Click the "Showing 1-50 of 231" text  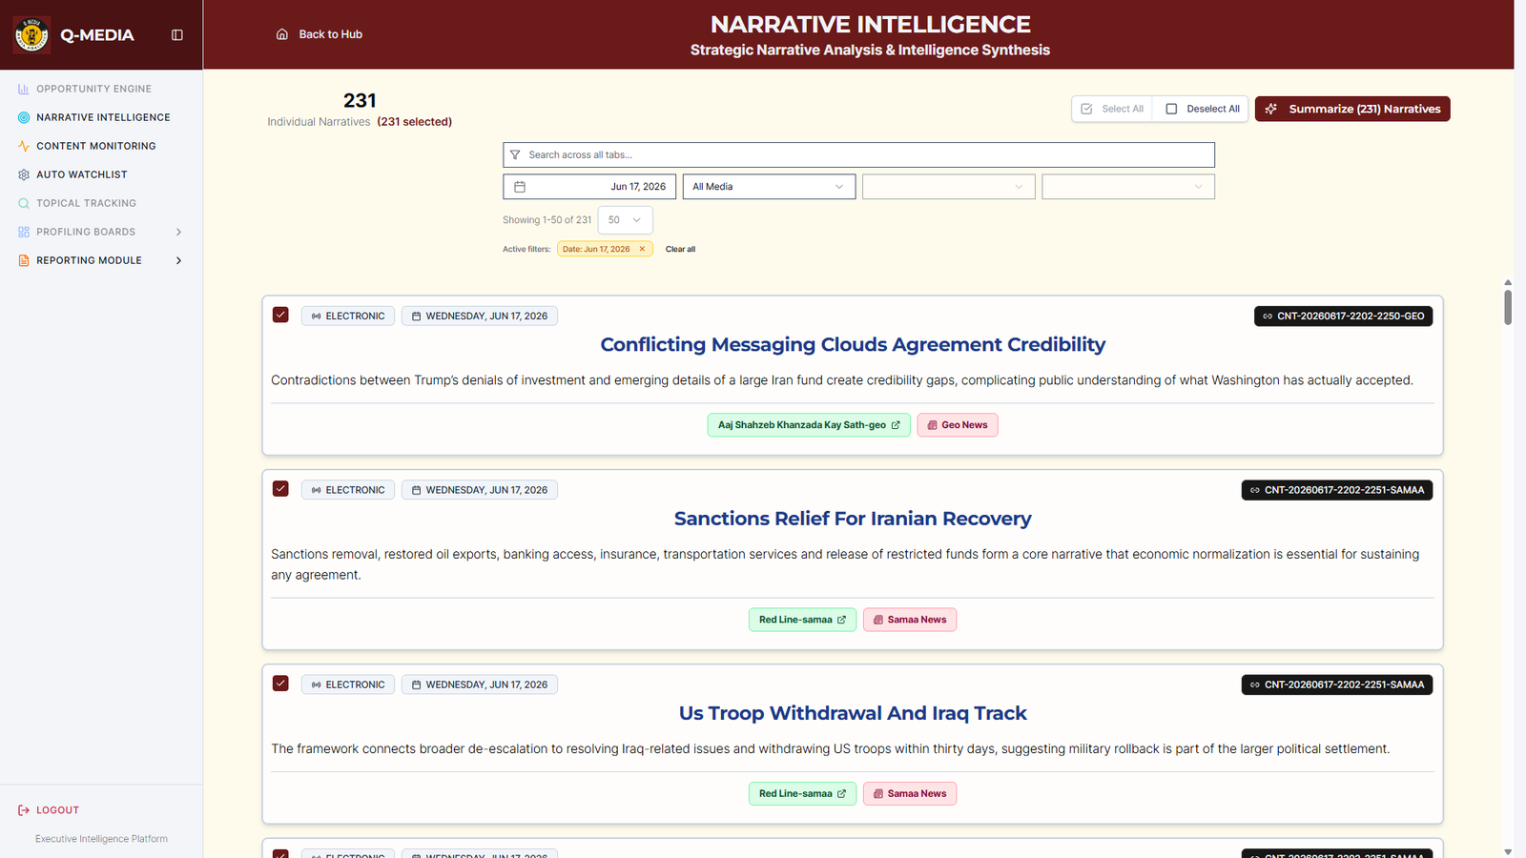pos(547,220)
